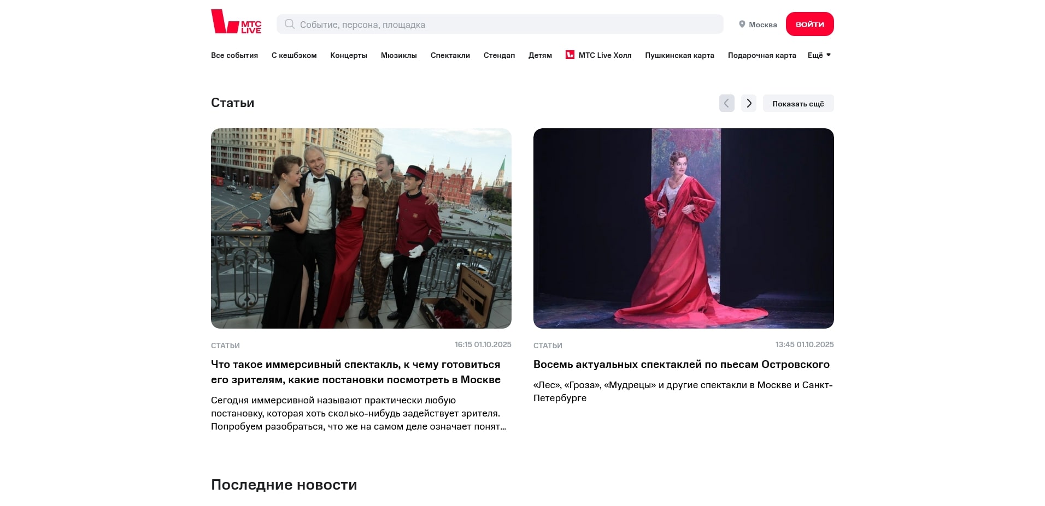The image size is (1045, 506).
Task: Open the article about иммерсивный спектакль
Action: coord(356,372)
